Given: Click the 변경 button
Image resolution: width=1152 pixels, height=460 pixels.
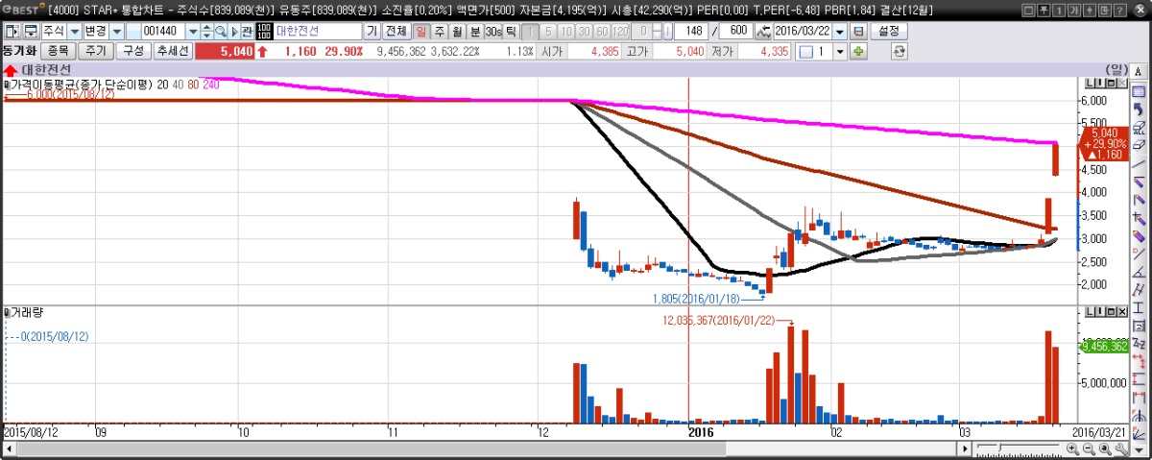Looking at the screenshot, I should coord(97,31).
